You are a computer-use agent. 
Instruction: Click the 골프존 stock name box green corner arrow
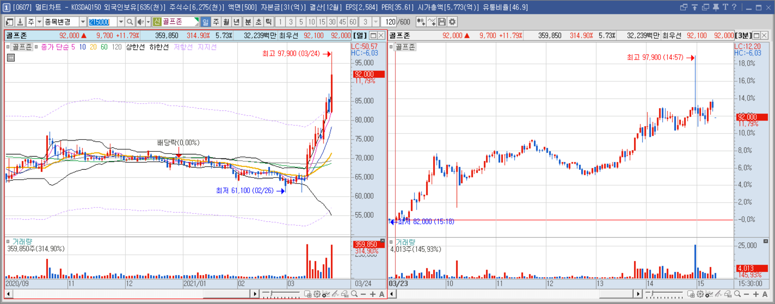(x=196, y=20)
